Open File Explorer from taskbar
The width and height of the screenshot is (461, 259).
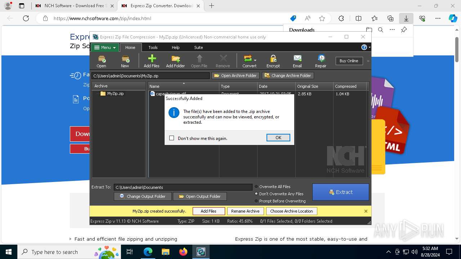(x=165, y=252)
